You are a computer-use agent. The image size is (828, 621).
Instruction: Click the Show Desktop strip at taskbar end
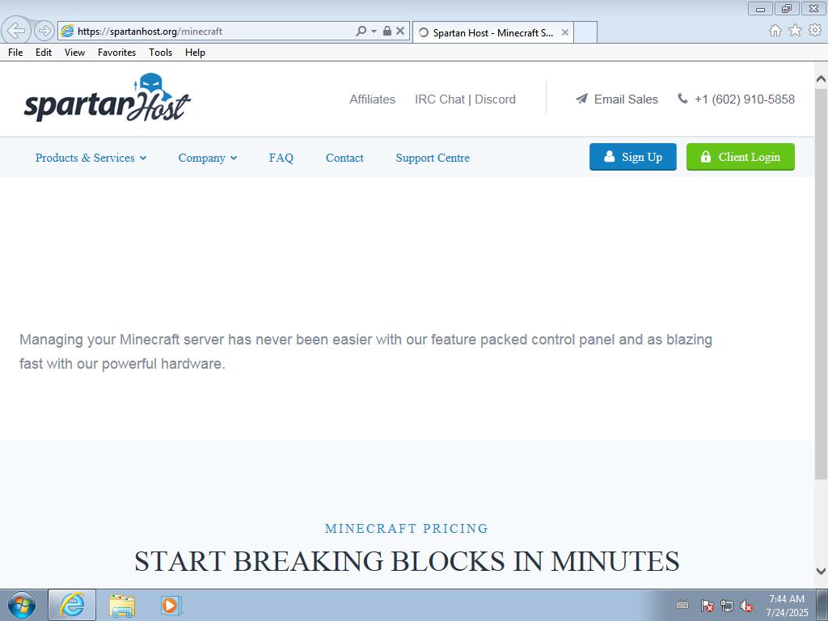point(822,605)
